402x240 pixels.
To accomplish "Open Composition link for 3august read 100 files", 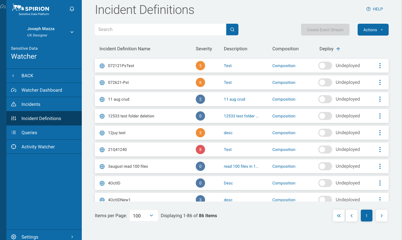I will coord(284,166).
